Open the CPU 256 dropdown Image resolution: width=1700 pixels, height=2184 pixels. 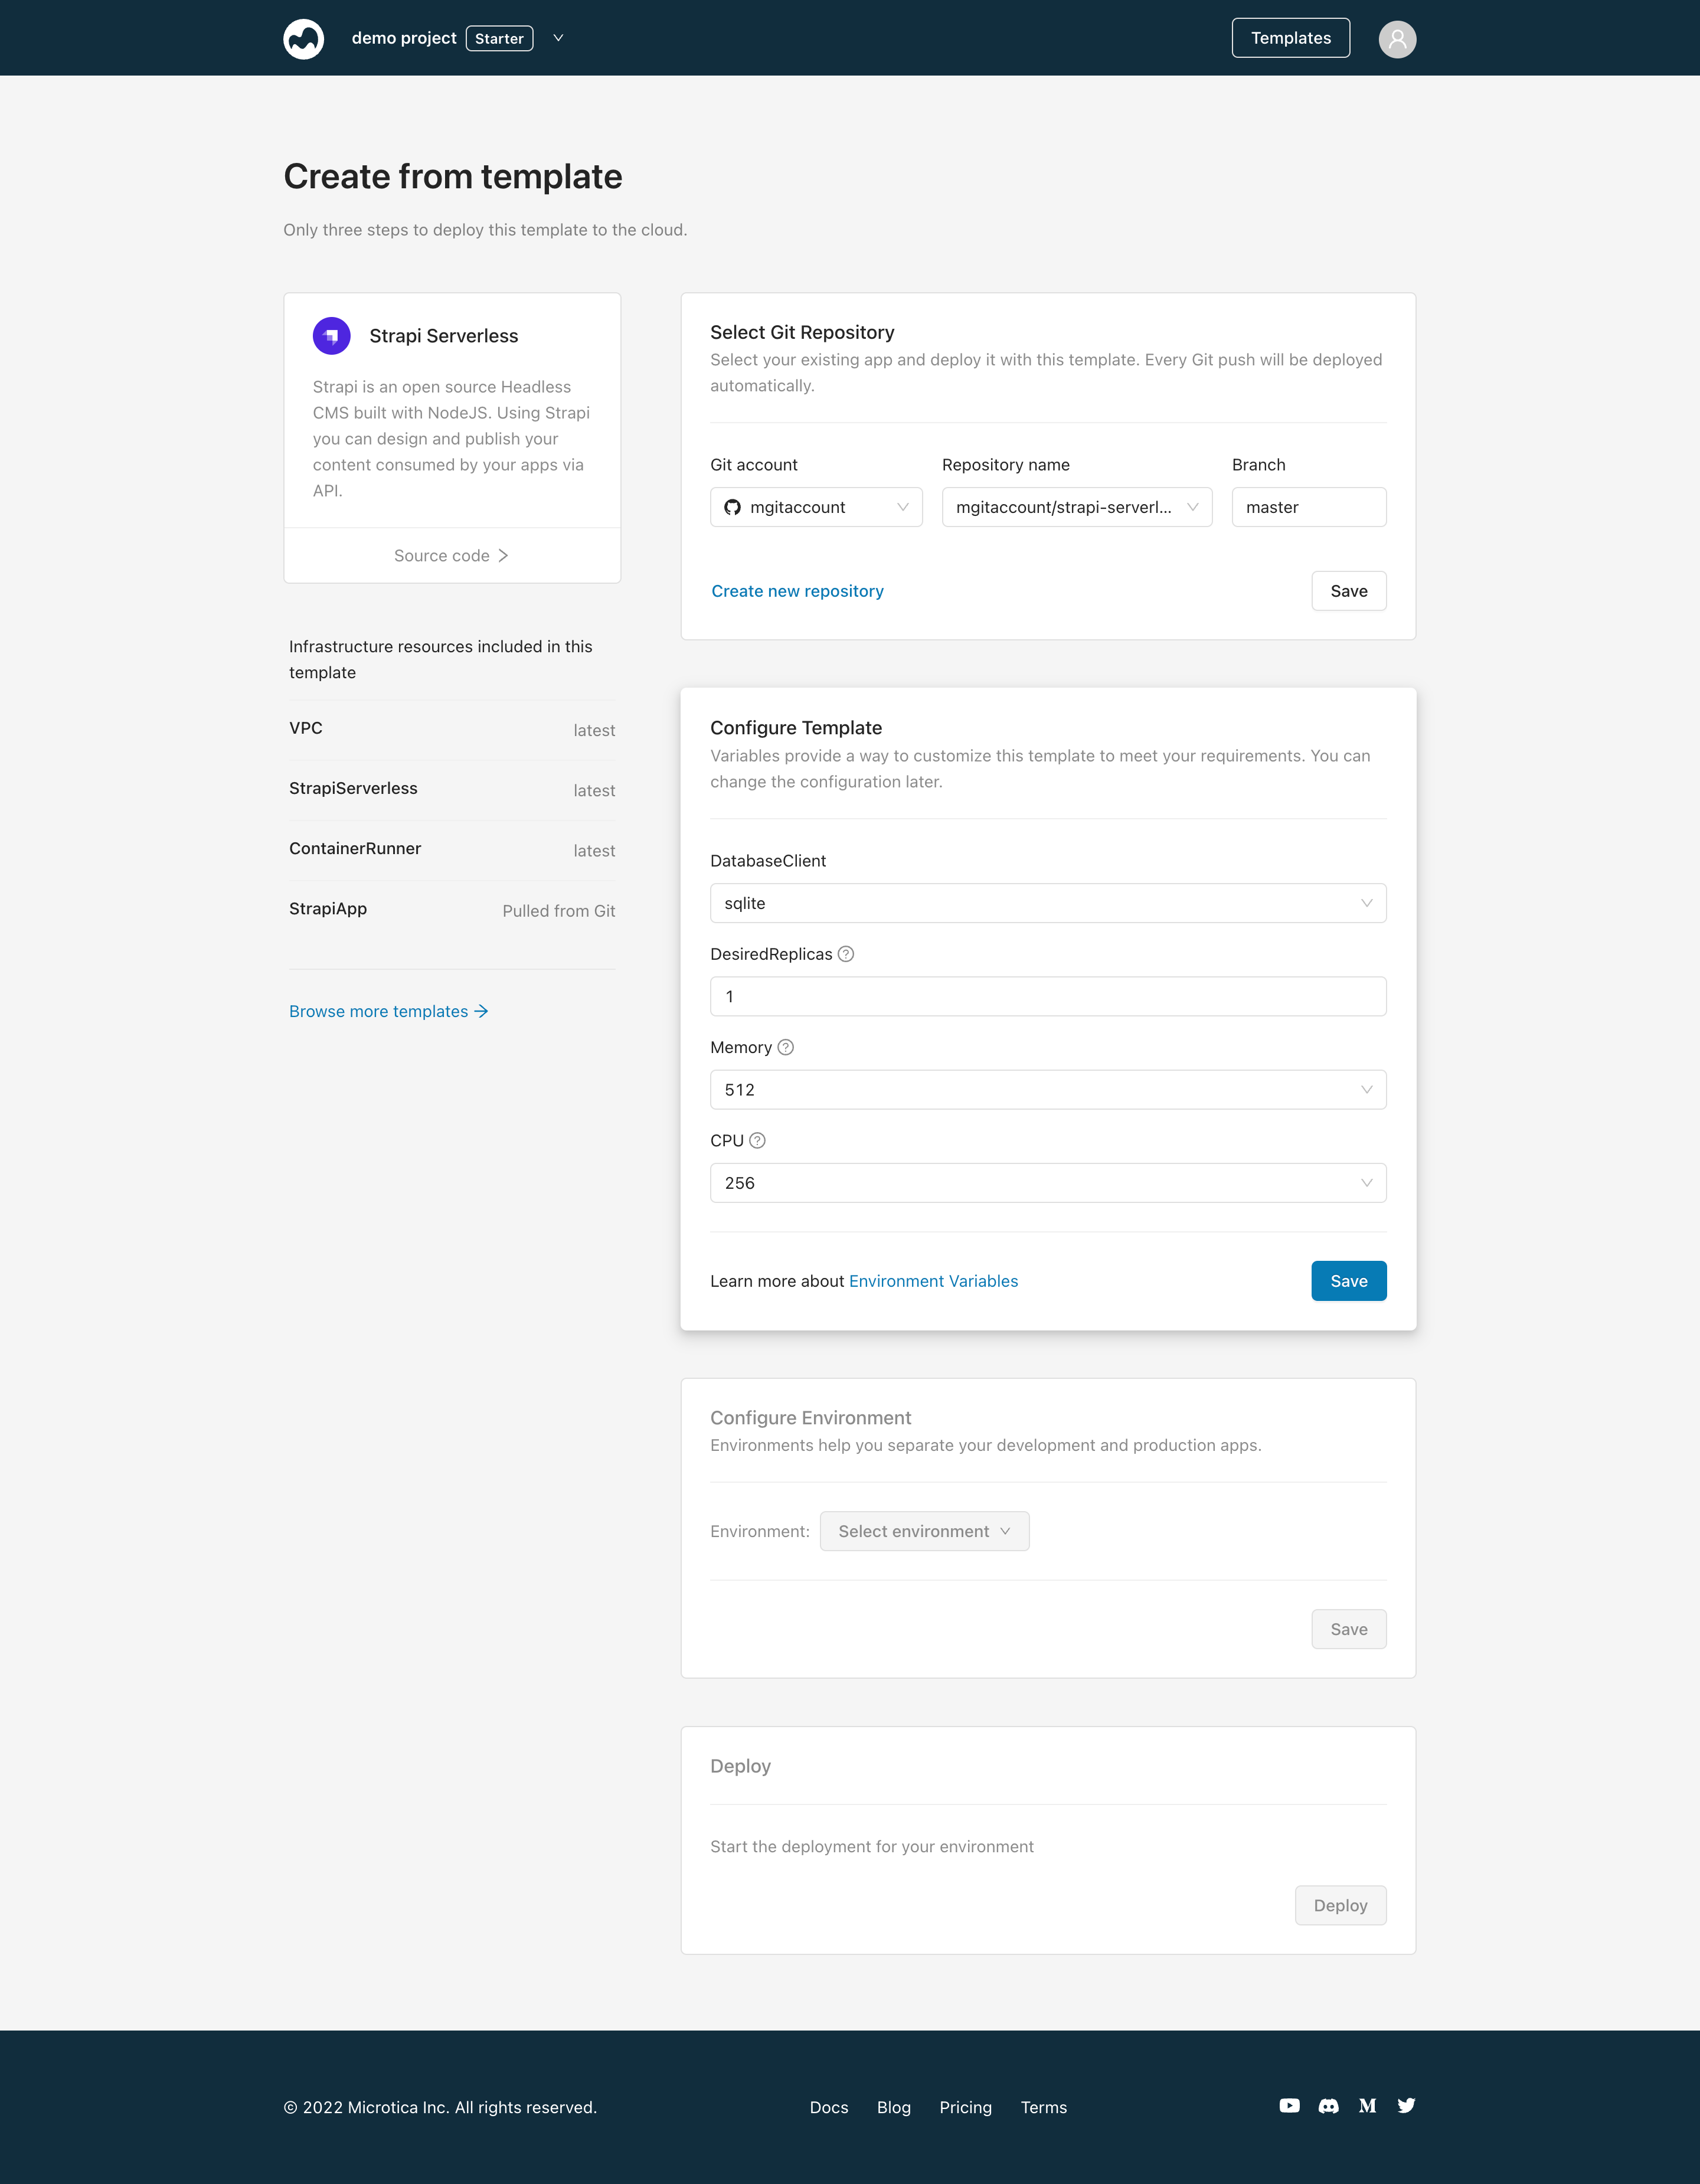coord(1048,1183)
